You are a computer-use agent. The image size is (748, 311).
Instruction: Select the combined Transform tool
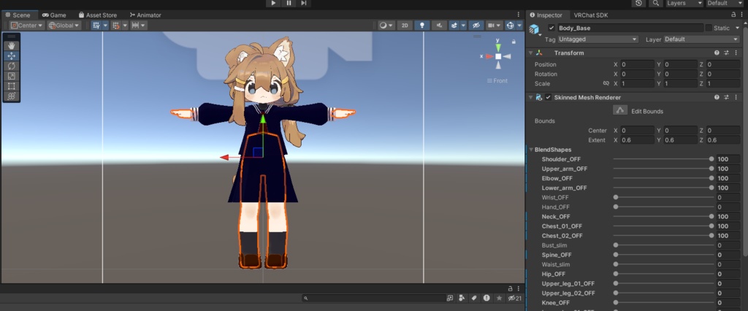pos(12,96)
